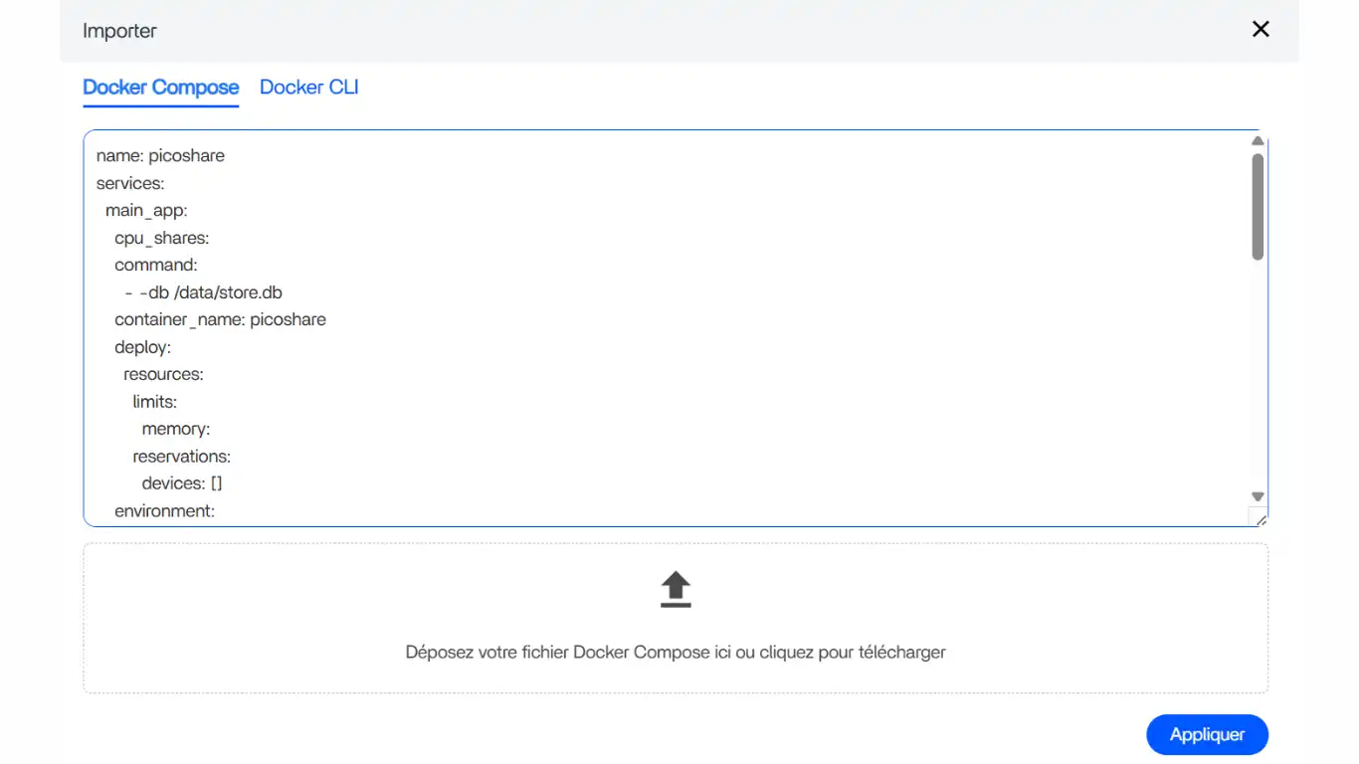Click the 'reservations:' line
This screenshot has height=764, width=1359.
tap(181, 457)
